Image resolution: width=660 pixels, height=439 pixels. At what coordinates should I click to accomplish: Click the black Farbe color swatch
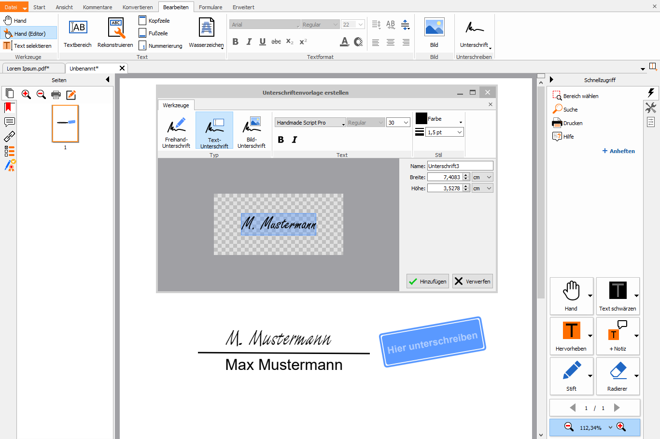421,119
